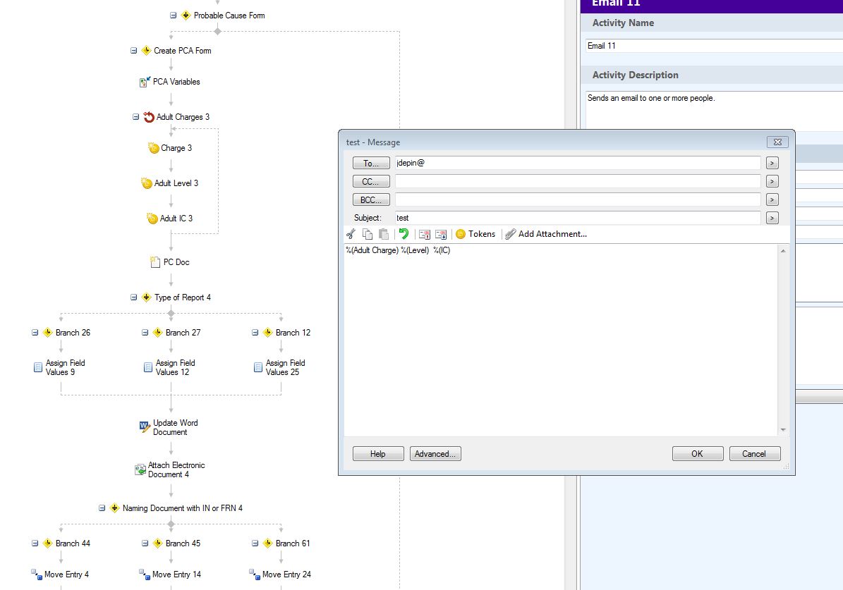Cancel the test message dialog
Screen dimensions: 843x590
tap(754, 453)
